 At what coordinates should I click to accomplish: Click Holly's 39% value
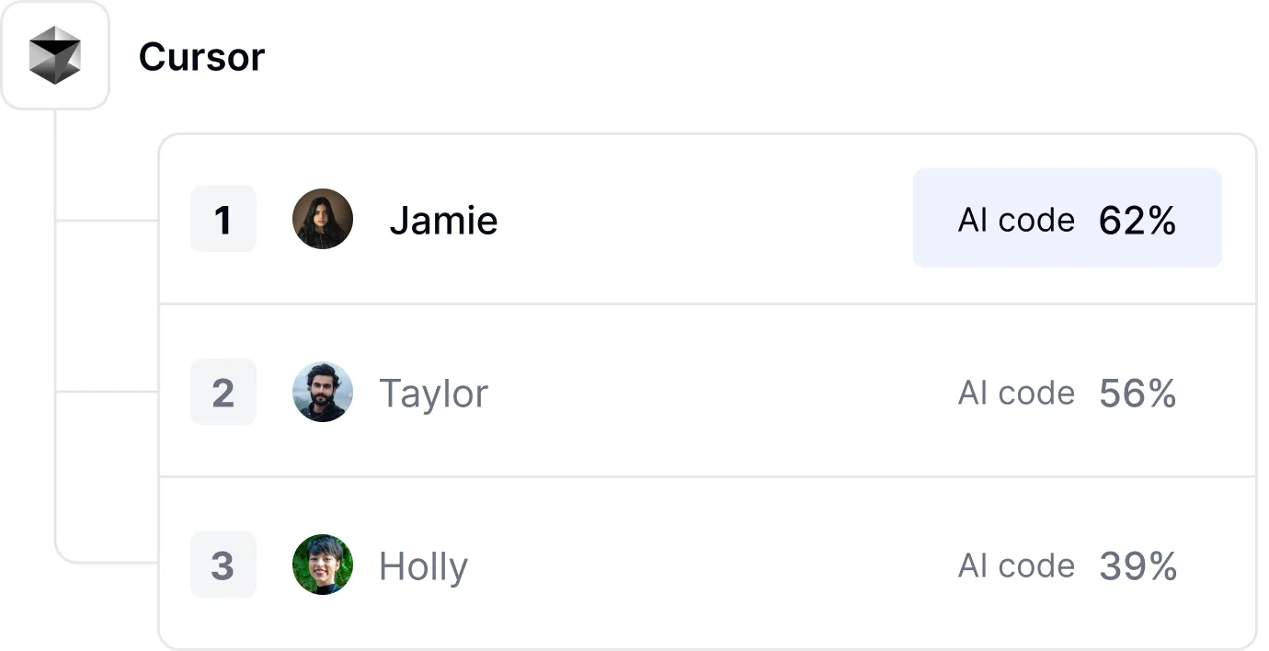click(1138, 565)
